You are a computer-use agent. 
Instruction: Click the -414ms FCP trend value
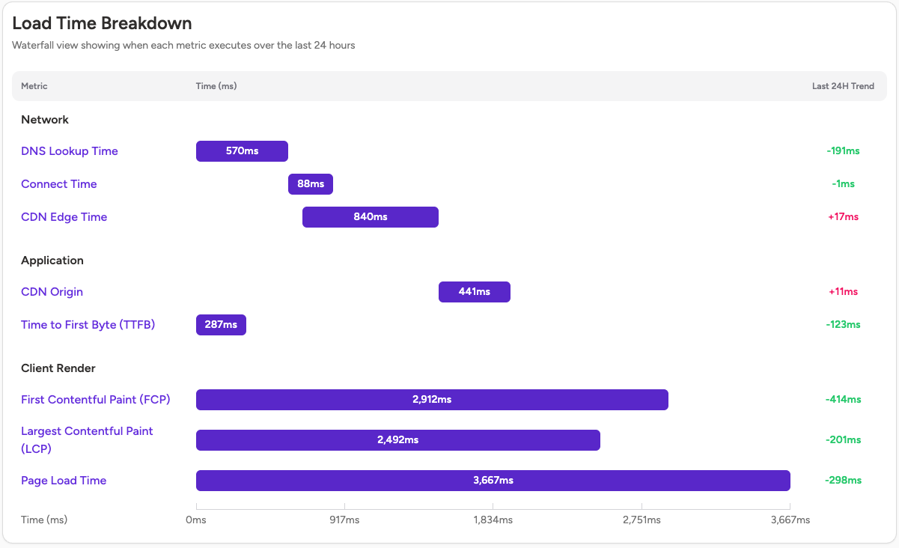(843, 400)
